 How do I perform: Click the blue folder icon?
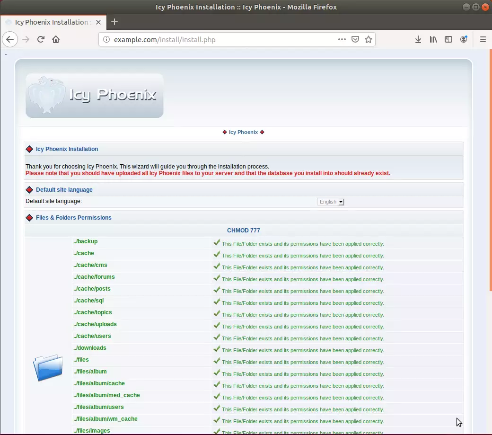(48, 367)
